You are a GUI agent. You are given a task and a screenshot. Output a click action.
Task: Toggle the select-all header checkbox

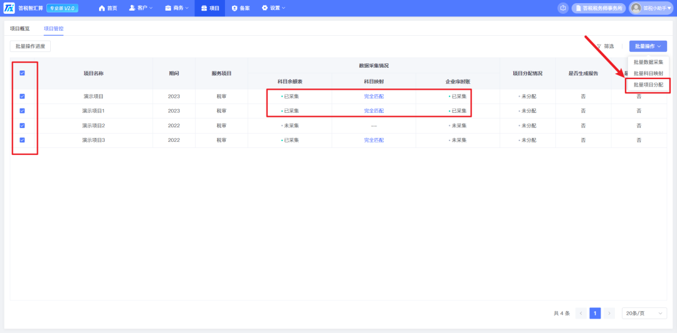(x=23, y=73)
